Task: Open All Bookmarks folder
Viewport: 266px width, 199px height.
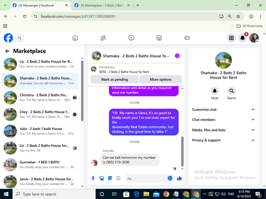Action: point(250,26)
